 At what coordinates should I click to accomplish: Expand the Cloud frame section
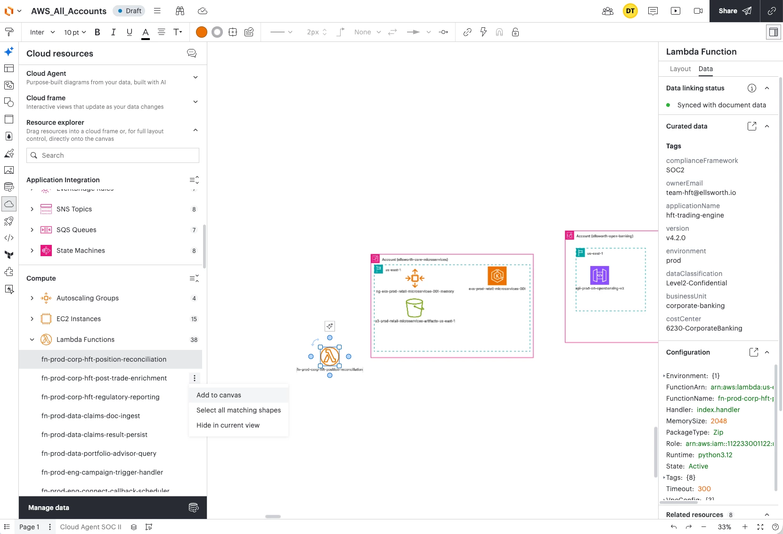[196, 102]
